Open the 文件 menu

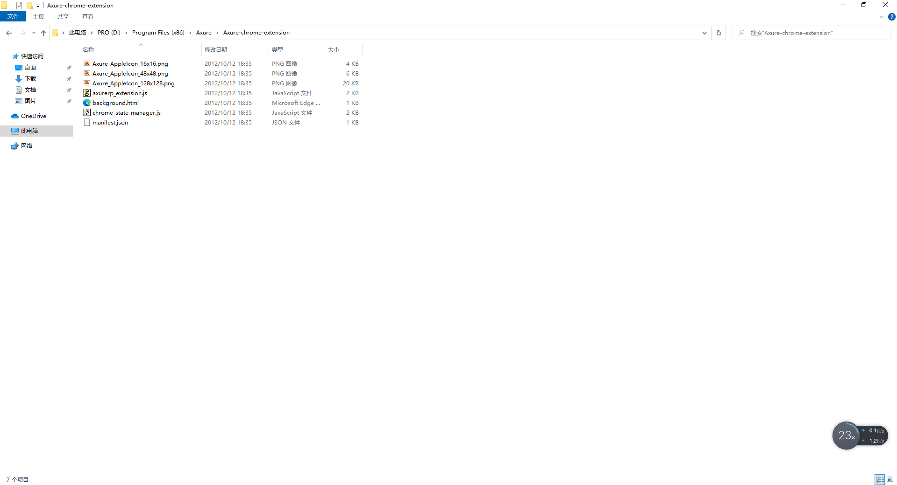click(x=13, y=16)
